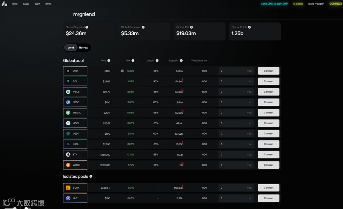Click the stSOL token icon
Viewport: 343px width, 209px height.
pyautogui.click(x=68, y=123)
